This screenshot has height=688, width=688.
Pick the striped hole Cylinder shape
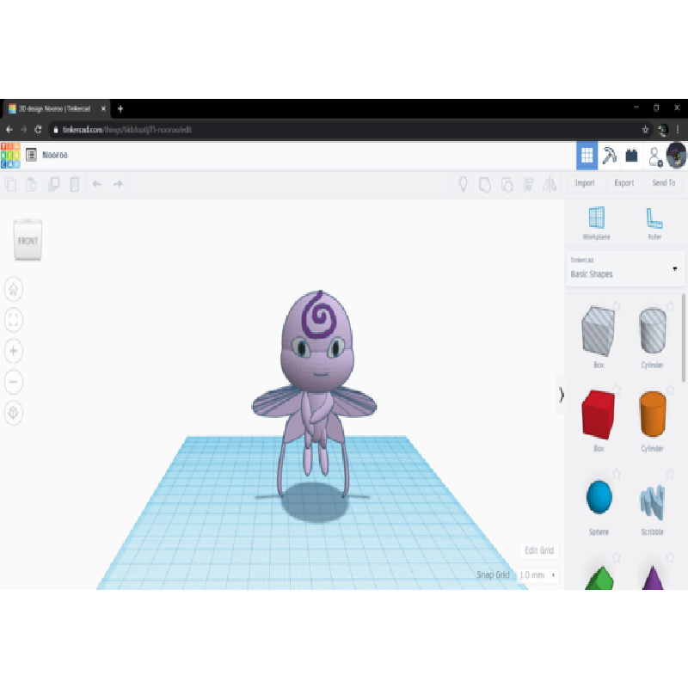point(653,331)
